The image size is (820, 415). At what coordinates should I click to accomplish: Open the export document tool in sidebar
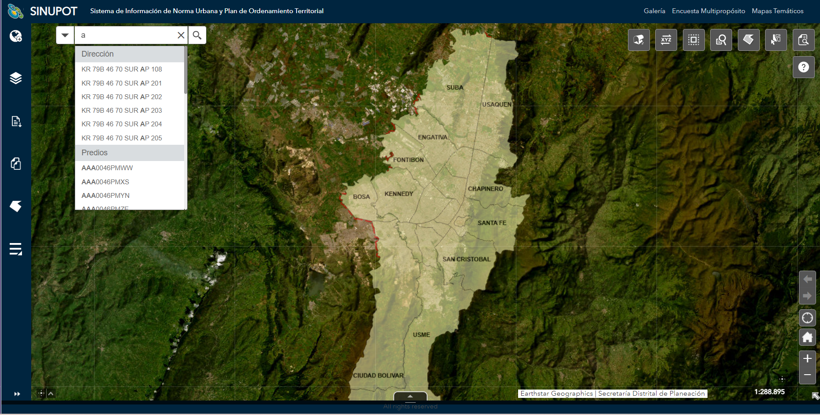pyautogui.click(x=16, y=122)
